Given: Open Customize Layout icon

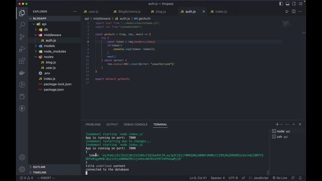Looking at the screenshot, I should click(x=301, y=4).
